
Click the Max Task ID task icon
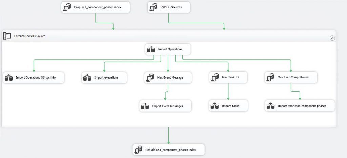pos(215,77)
